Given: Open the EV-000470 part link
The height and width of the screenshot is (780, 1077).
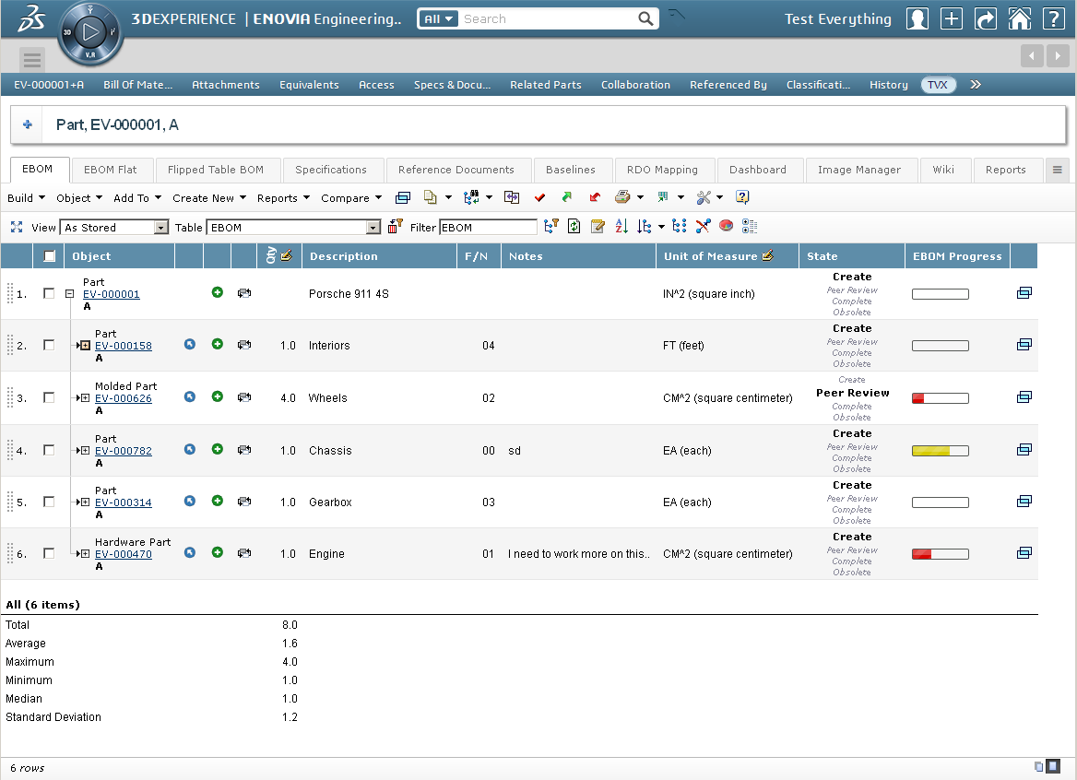Looking at the screenshot, I should click(x=124, y=554).
